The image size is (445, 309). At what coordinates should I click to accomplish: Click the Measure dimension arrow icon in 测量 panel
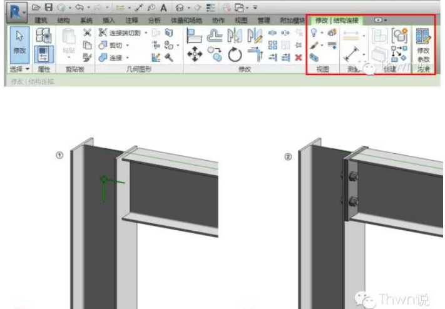351,54
